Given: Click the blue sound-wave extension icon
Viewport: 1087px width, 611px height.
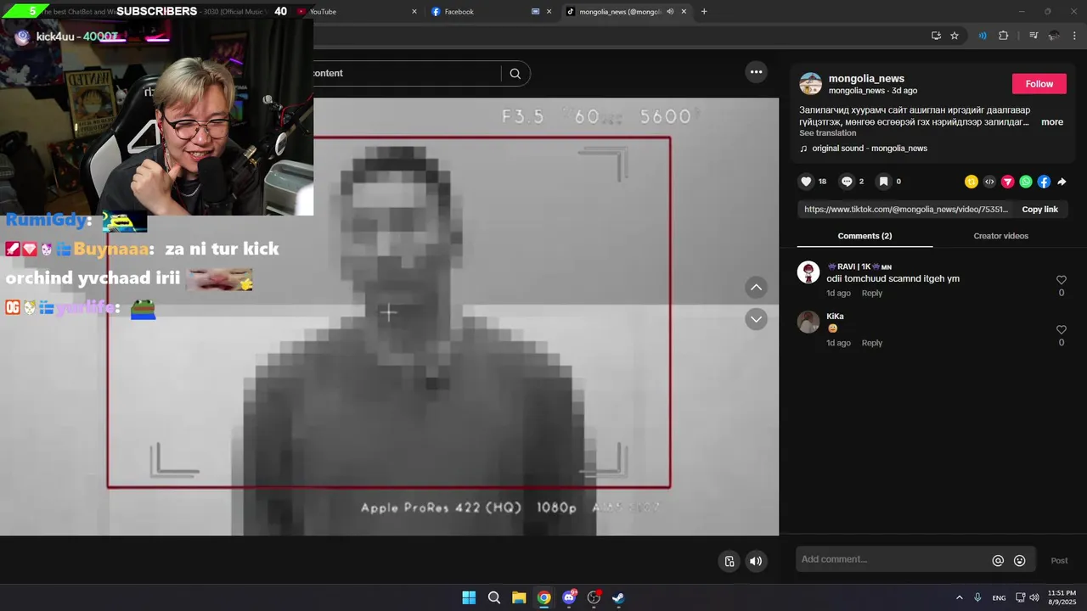Looking at the screenshot, I should [x=983, y=36].
